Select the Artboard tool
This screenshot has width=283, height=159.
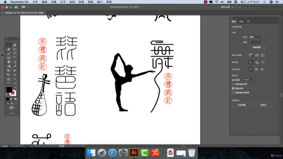coord(15,75)
